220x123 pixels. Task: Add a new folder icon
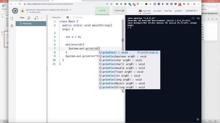tap(36, 18)
